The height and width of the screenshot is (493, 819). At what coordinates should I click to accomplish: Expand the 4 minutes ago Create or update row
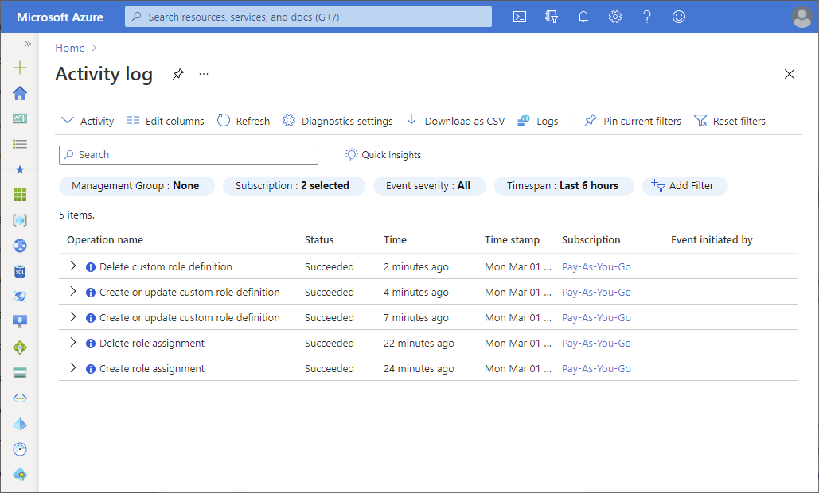pyautogui.click(x=73, y=292)
